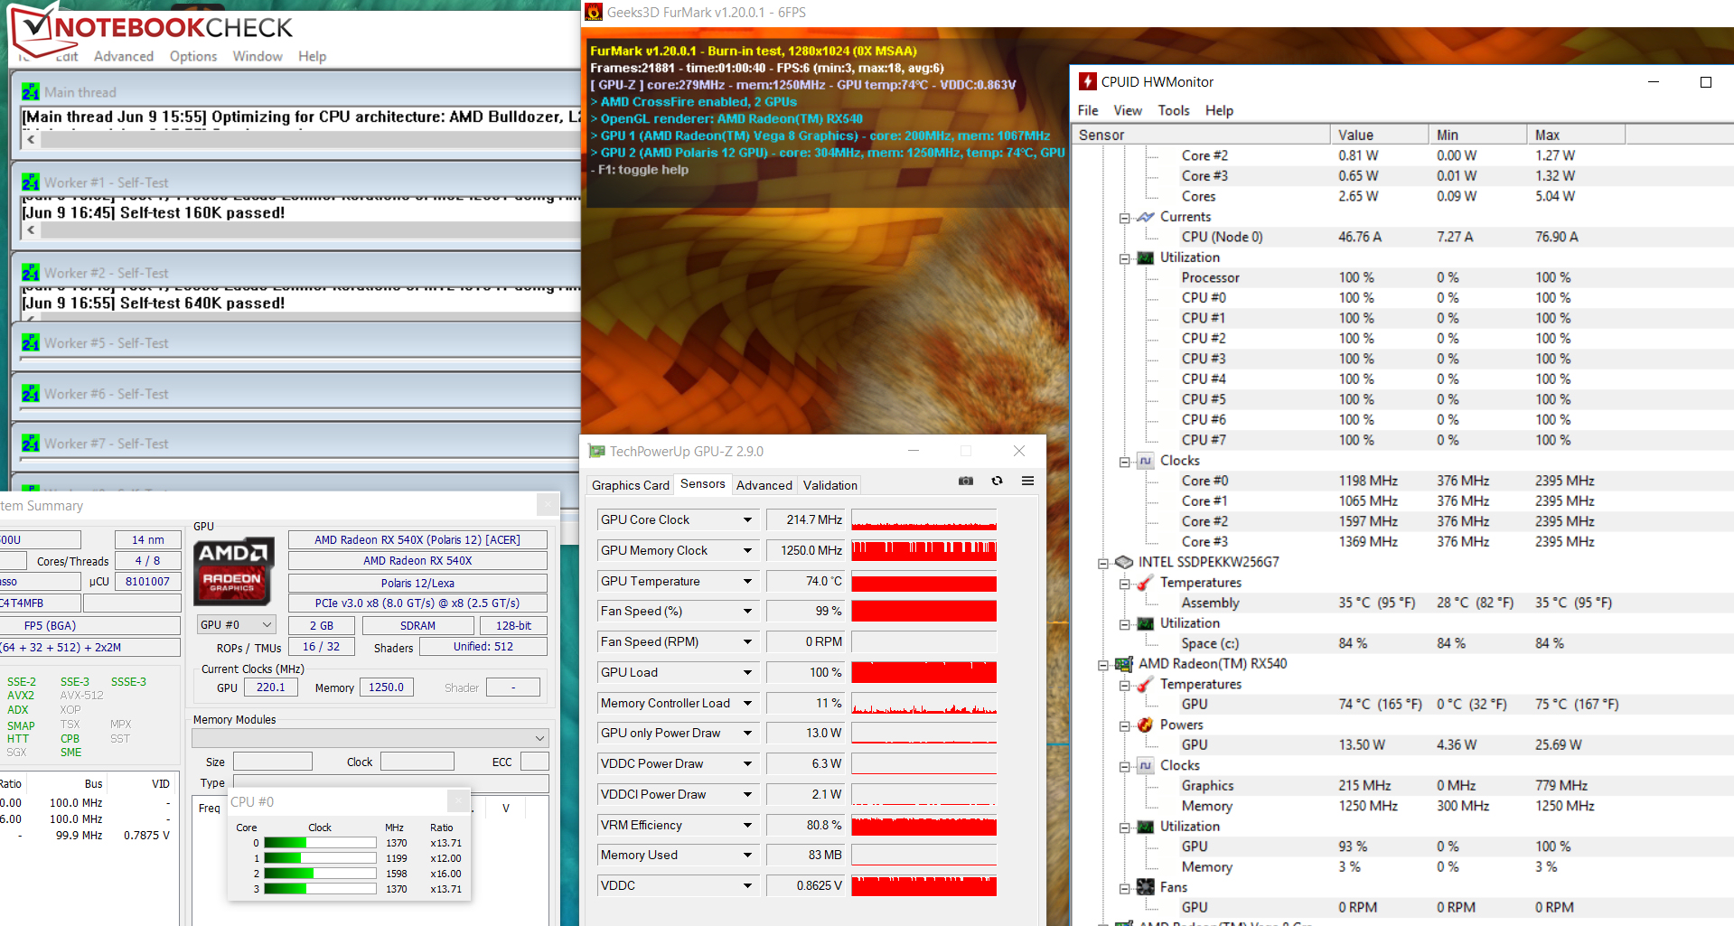Open the VRM Efficiency sensor dropdown

click(x=747, y=825)
